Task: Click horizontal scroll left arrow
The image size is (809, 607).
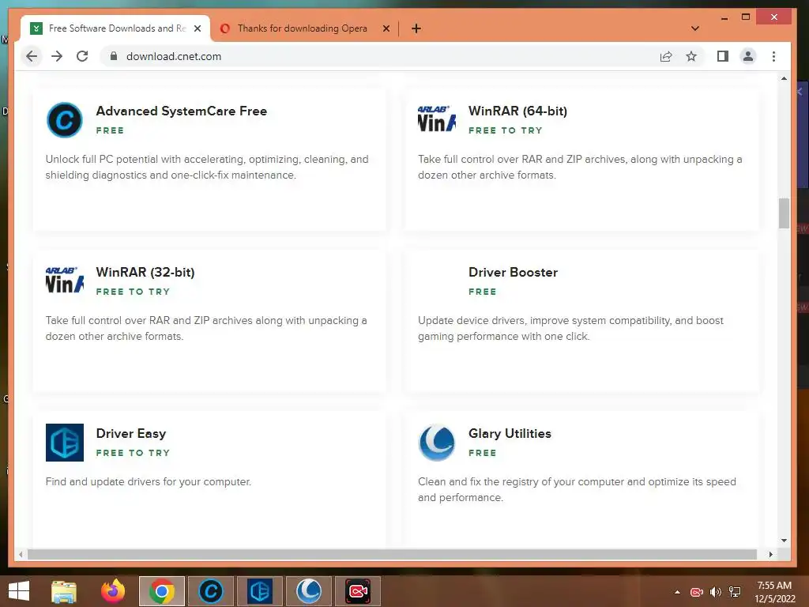Action: pos(21,554)
